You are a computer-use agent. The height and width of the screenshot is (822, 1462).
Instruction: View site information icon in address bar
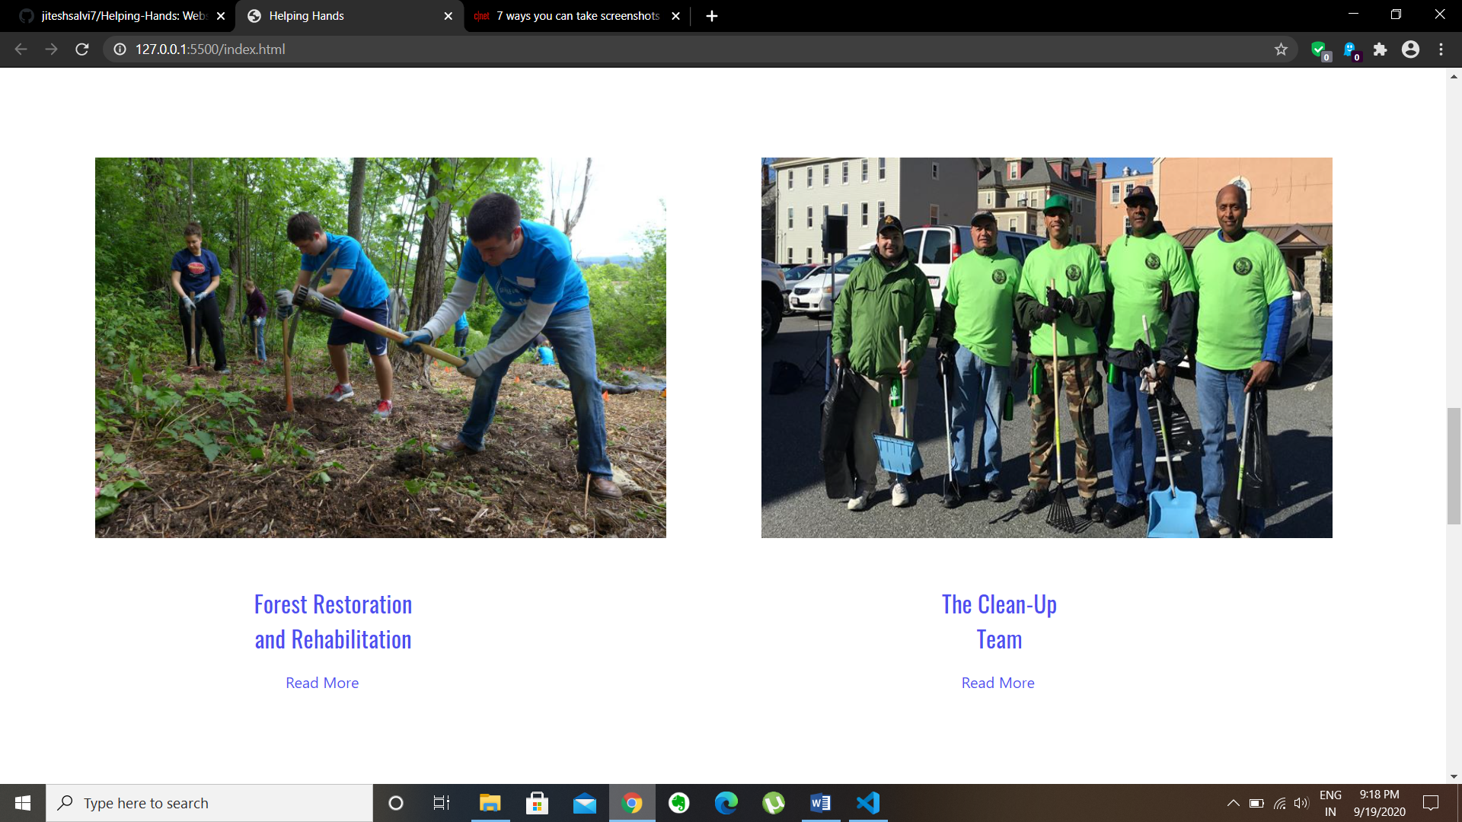point(120,49)
